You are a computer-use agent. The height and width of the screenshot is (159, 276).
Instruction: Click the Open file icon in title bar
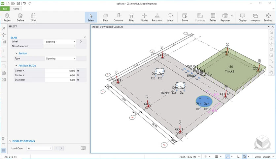[13, 3]
